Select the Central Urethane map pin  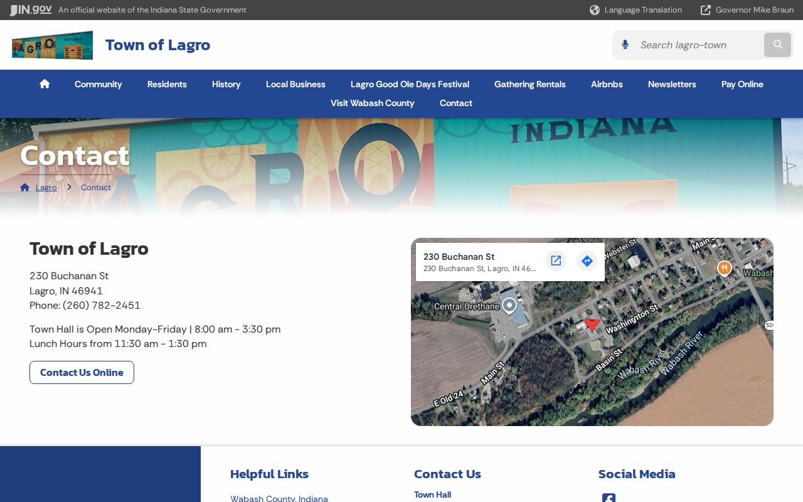click(509, 306)
